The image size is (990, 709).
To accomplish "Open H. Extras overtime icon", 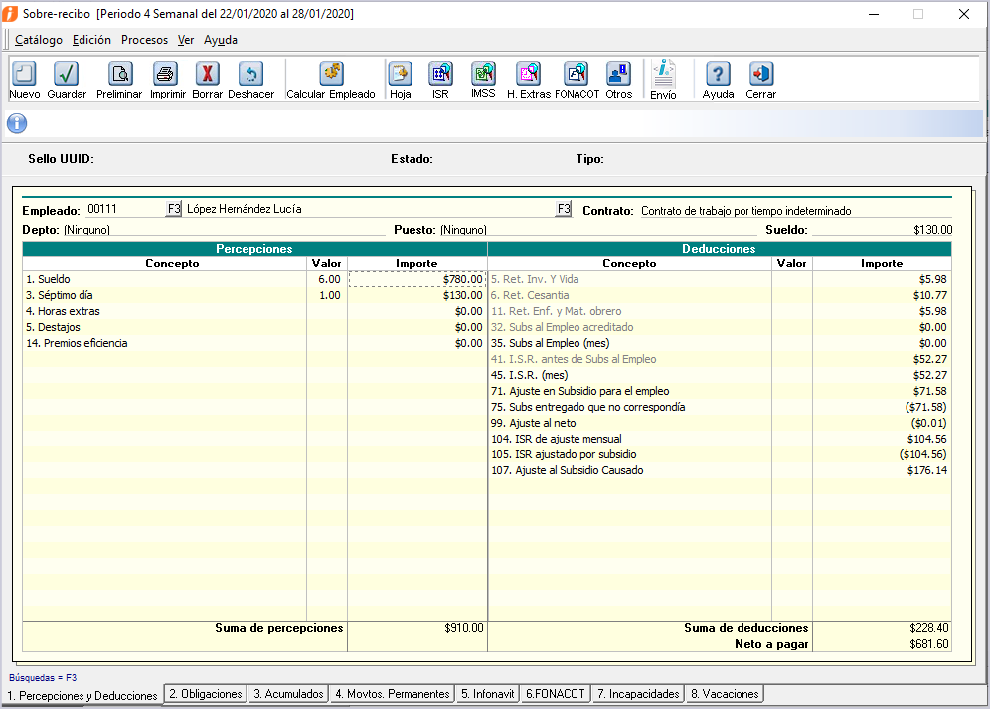I will (528, 75).
